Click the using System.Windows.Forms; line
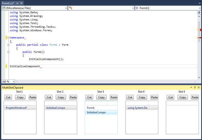Image resolution: width=202 pixels, height=140 pixels. (x=31, y=30)
